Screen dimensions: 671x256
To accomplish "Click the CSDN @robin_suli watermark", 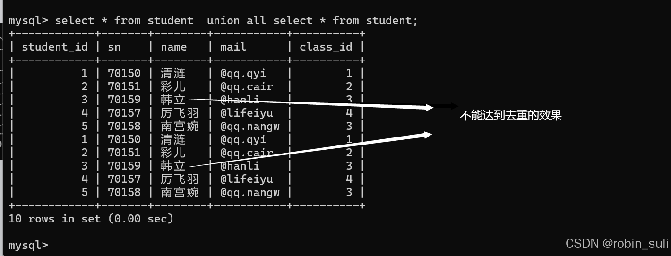I will click(617, 243).
